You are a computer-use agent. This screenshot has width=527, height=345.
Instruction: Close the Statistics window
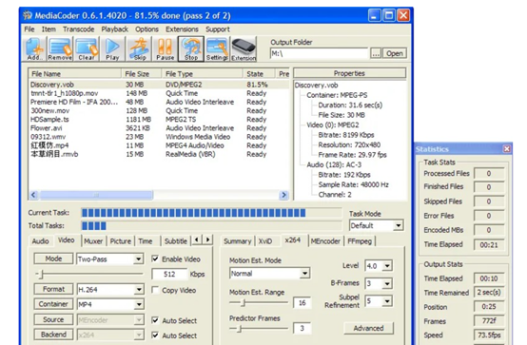(506, 149)
